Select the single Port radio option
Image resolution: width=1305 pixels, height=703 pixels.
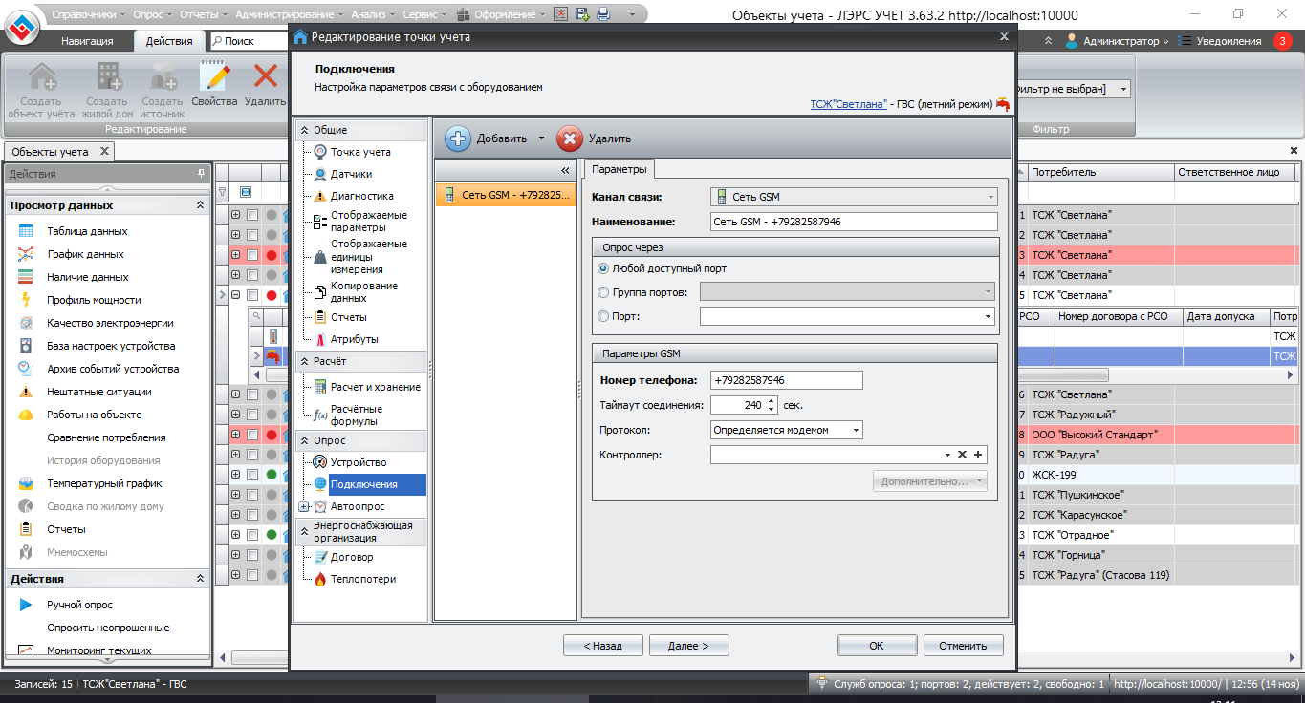603,316
